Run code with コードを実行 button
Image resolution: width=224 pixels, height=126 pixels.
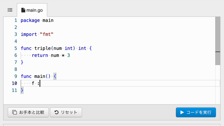(x=196, y=112)
